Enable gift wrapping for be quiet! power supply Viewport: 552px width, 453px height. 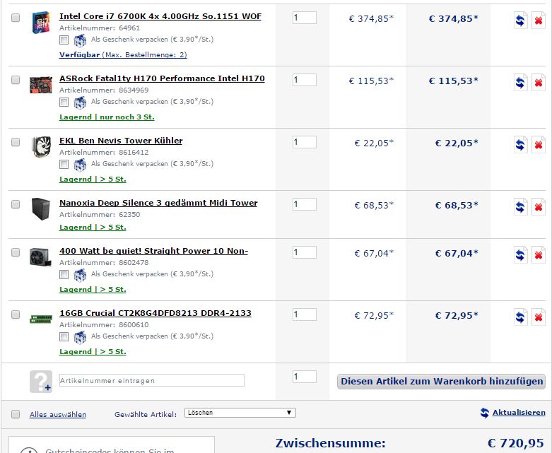(64, 274)
